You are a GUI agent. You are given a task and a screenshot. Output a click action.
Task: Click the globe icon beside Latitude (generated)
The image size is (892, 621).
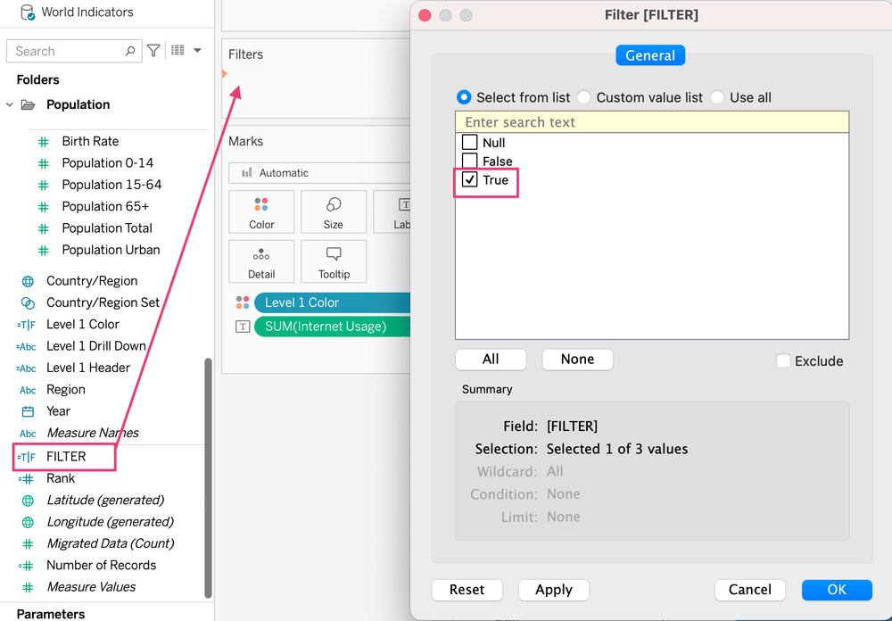(x=27, y=500)
